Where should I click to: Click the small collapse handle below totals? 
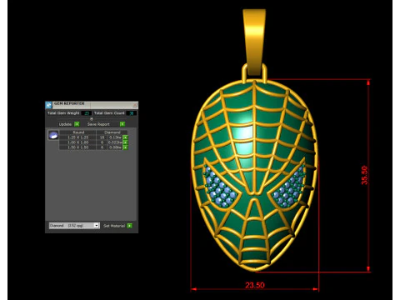point(92,119)
